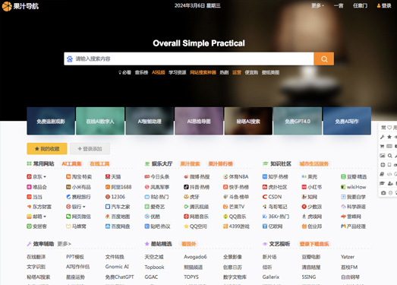The height and width of the screenshot is (285, 397).
Task: Open the 免费AI写作 banner card
Action: pyautogui.click(x=347, y=121)
